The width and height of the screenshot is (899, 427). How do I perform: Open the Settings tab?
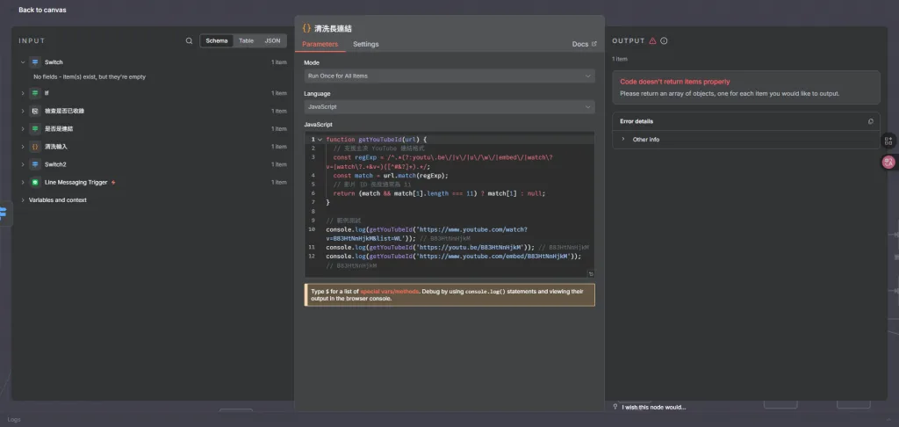(x=366, y=44)
